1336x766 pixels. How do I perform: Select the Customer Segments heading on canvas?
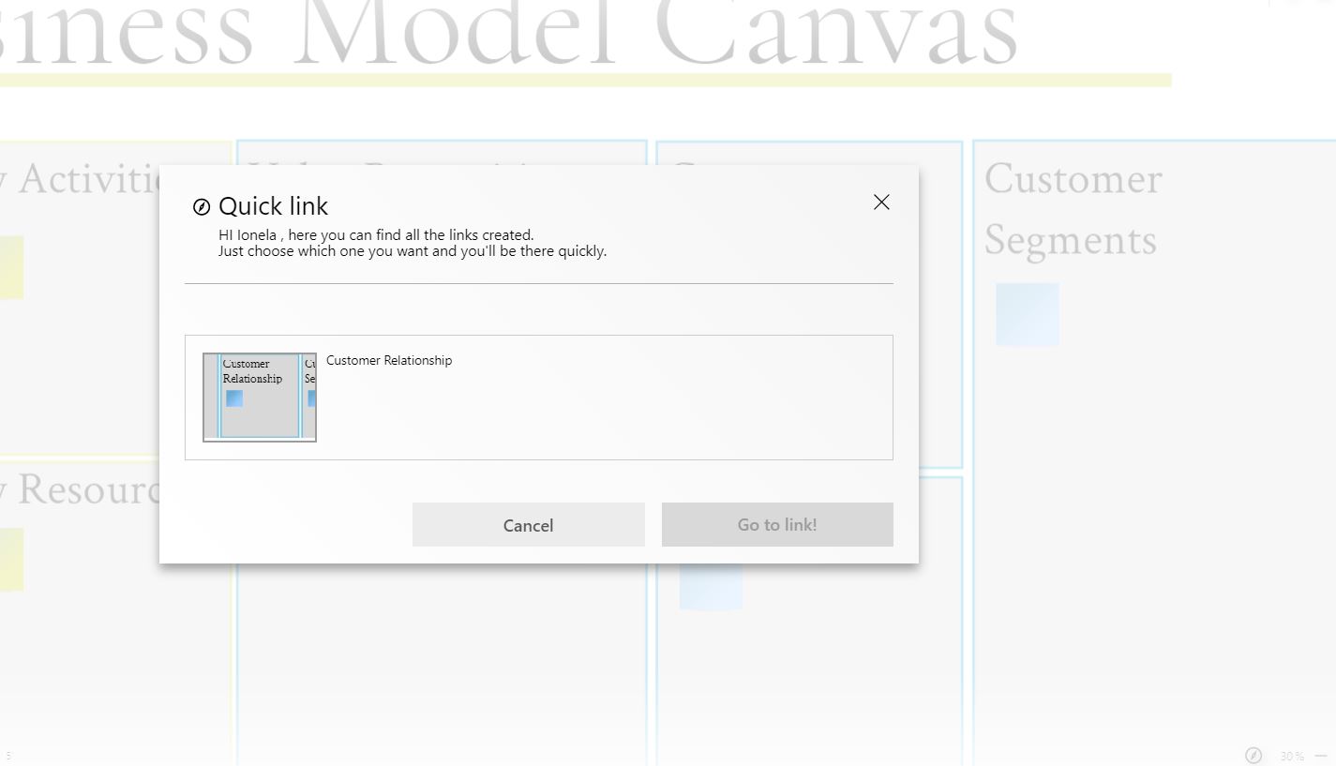(x=1073, y=209)
